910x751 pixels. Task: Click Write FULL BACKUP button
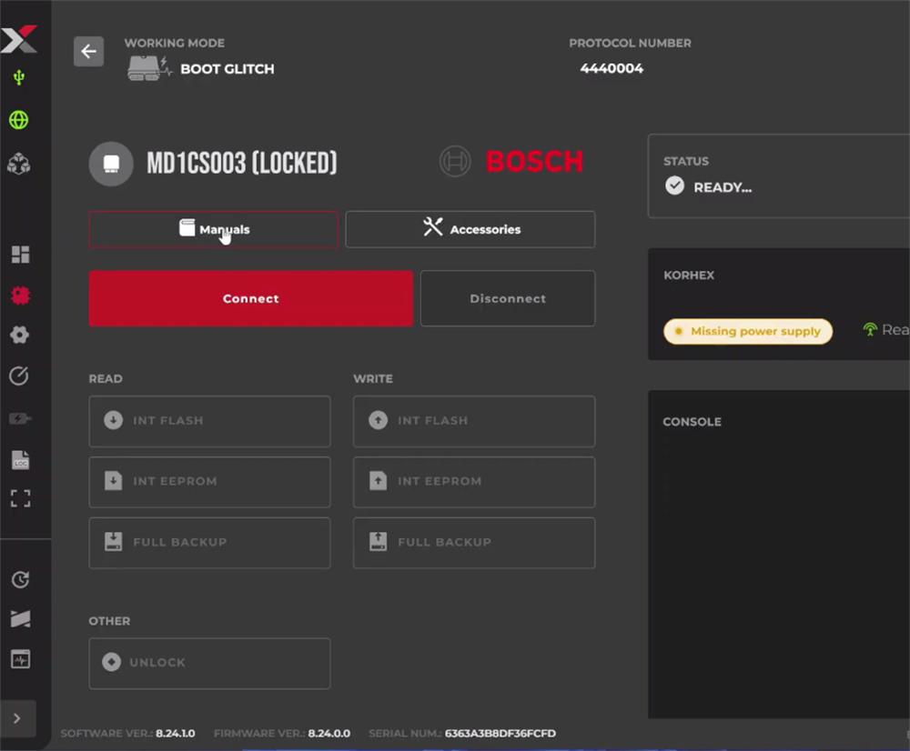474,543
